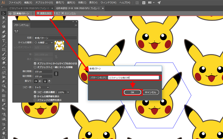Select the Puppet Warp pin tool

(x=4, y=81)
